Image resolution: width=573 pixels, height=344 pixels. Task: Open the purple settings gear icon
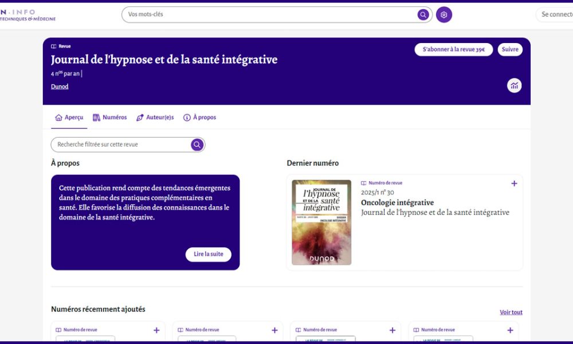tap(444, 14)
